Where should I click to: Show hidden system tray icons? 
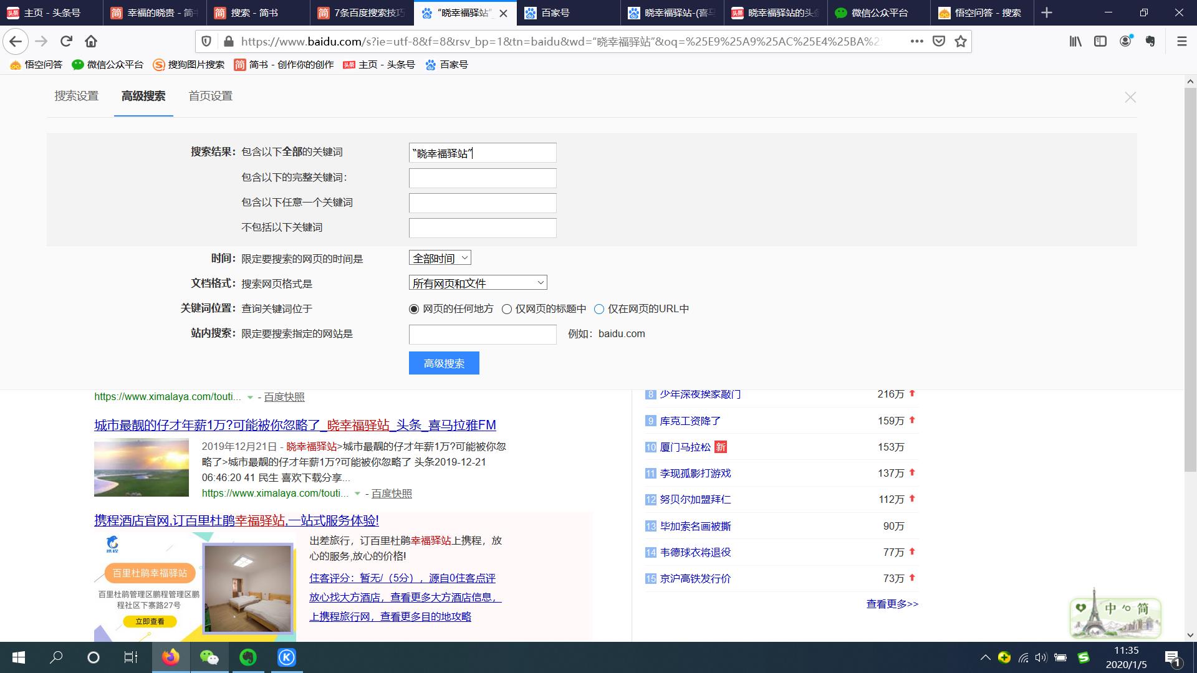coord(985,657)
